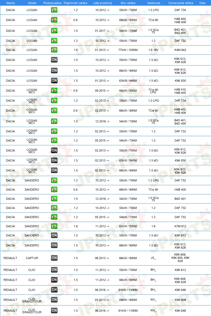Click production date 01.2013 -> for Clio Grandtour
211x316 pixels.
[102, 300]
